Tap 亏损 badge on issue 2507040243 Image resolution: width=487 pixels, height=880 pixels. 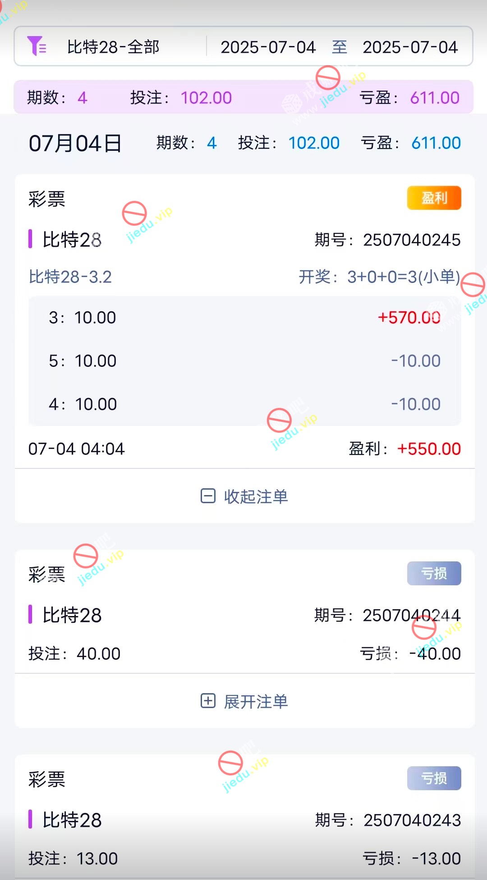[434, 778]
